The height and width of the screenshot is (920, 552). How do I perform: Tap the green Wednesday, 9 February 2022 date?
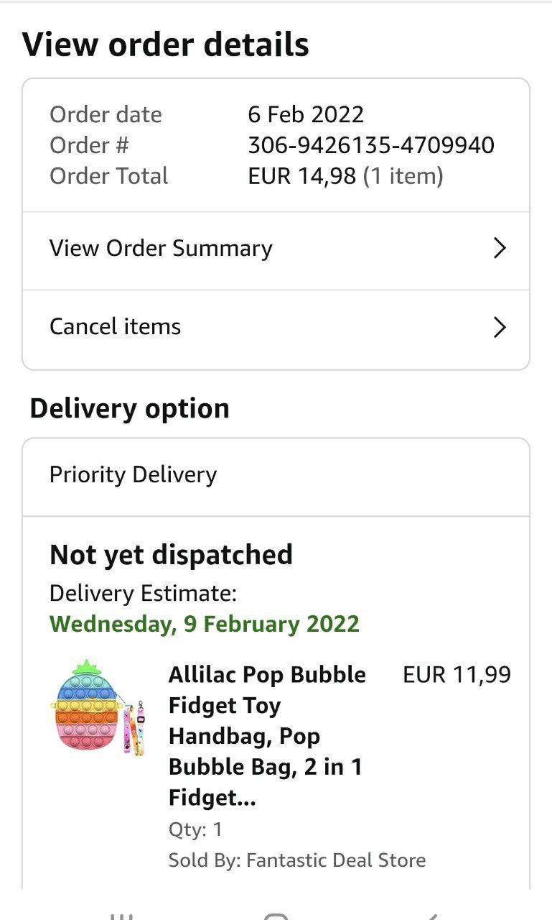(x=205, y=624)
